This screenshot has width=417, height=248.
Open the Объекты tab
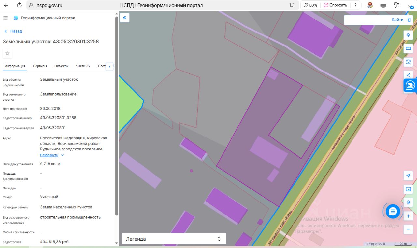61,66
